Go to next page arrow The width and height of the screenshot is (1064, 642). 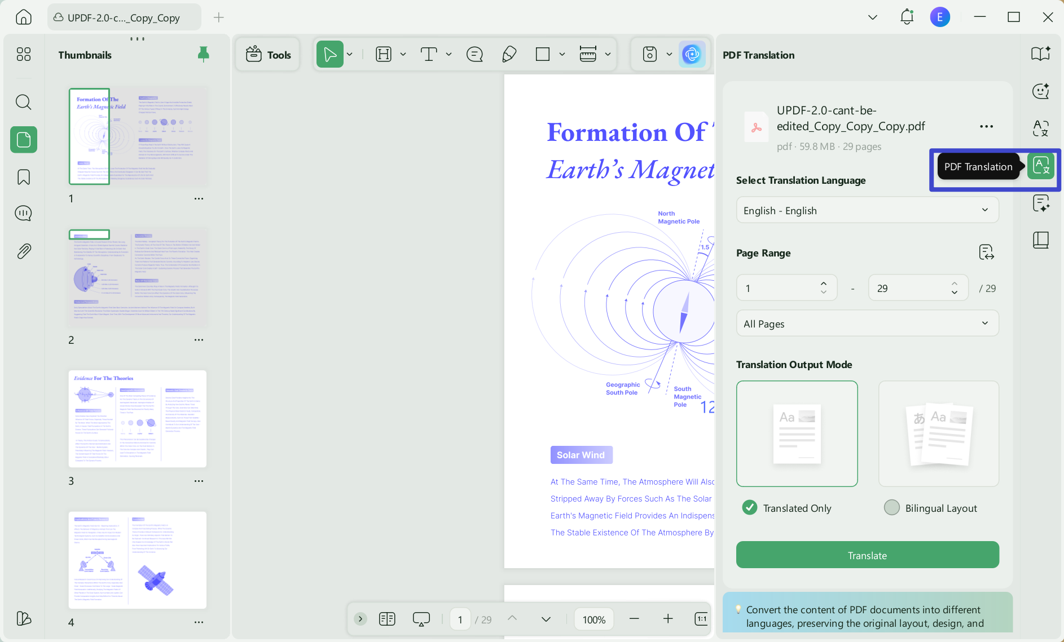(546, 619)
